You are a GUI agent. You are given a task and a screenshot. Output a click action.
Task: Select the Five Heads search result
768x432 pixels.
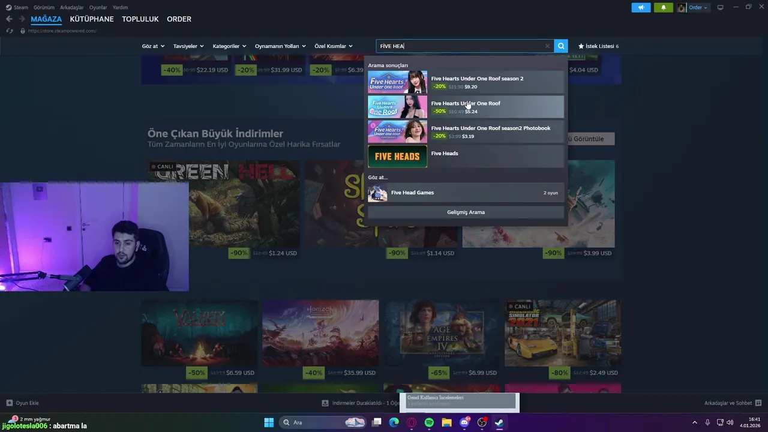[x=466, y=156]
